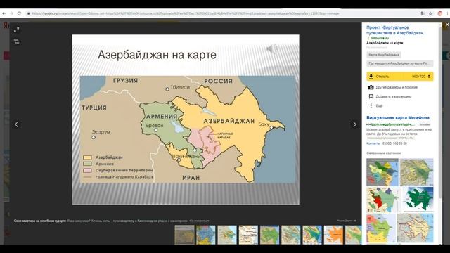
Task: Click the Карта Азербайджана tag
Action: pyautogui.click(x=384, y=55)
